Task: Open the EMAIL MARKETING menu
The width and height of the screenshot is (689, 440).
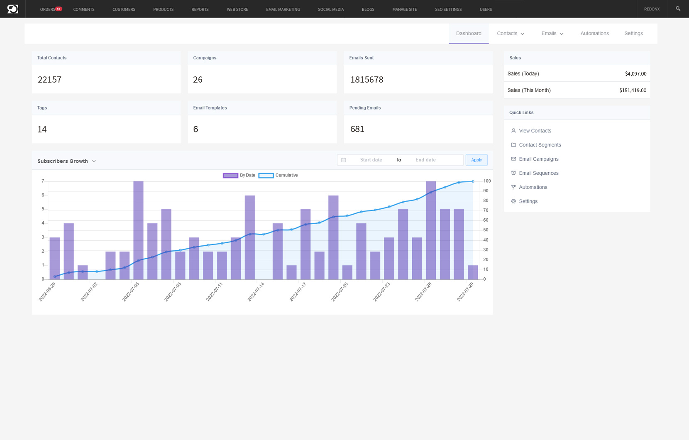Action: (x=283, y=9)
